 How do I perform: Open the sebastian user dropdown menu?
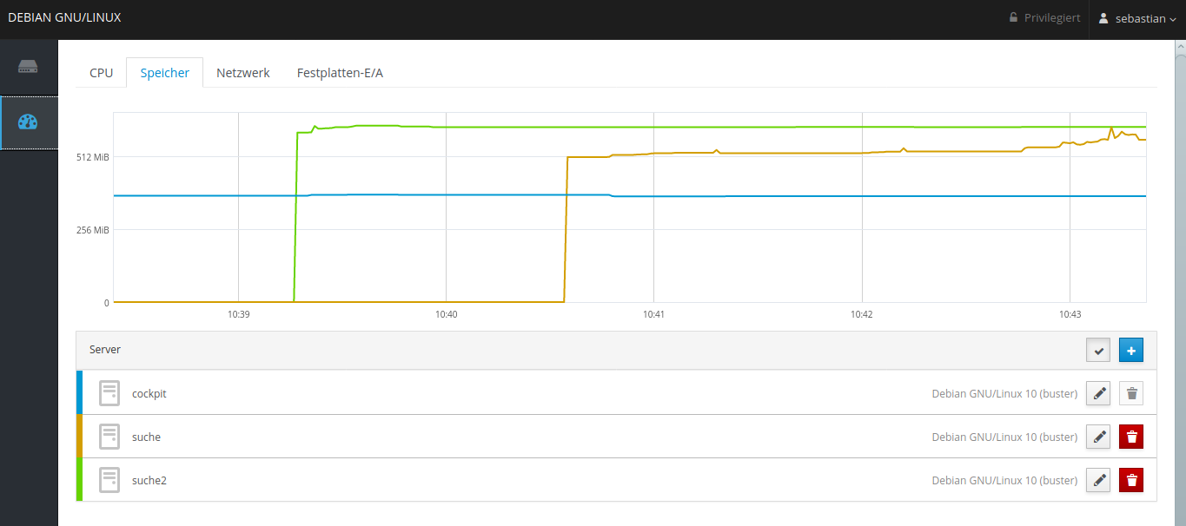point(1137,18)
